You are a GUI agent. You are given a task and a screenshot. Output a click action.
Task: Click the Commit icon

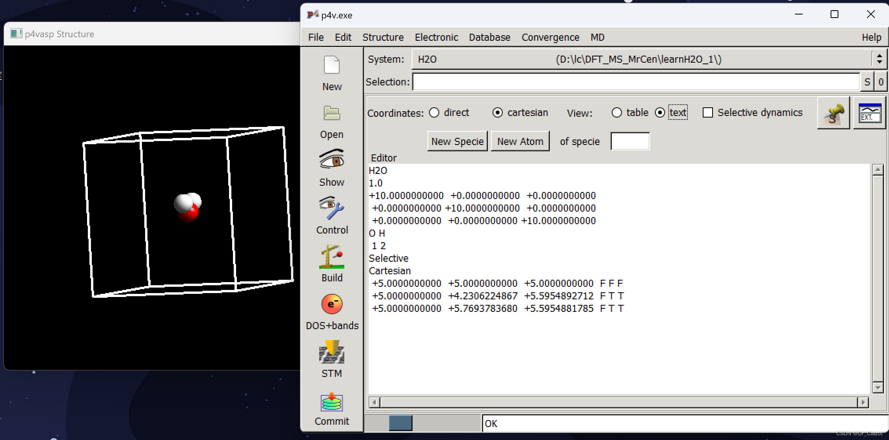point(332,402)
